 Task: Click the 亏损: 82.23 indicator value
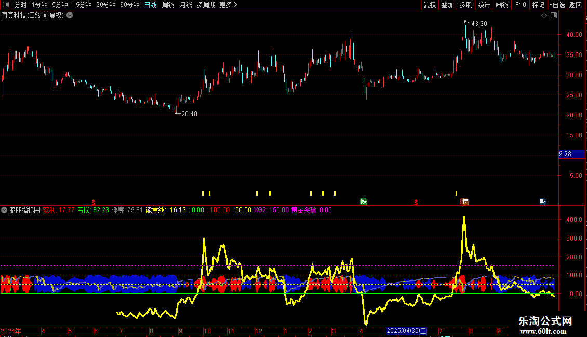93,210
